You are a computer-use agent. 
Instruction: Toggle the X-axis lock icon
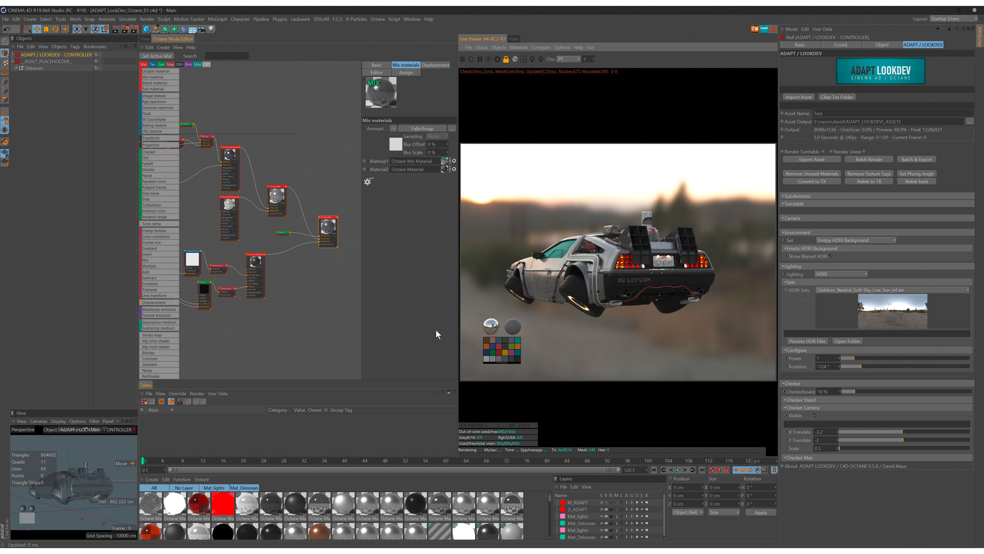click(76, 29)
